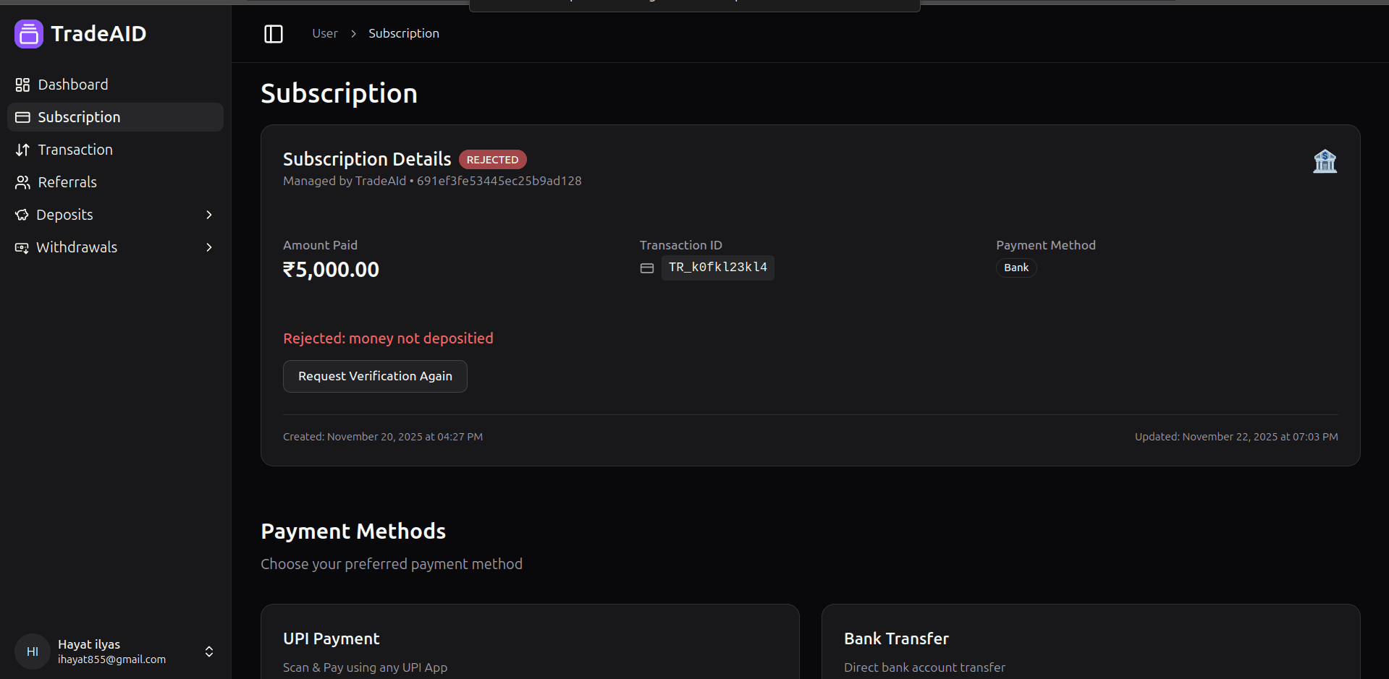Click the bank building icon

(x=1325, y=161)
